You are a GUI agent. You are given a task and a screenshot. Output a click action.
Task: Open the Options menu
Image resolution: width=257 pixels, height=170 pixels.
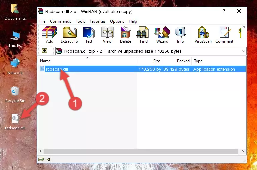pos(117,21)
